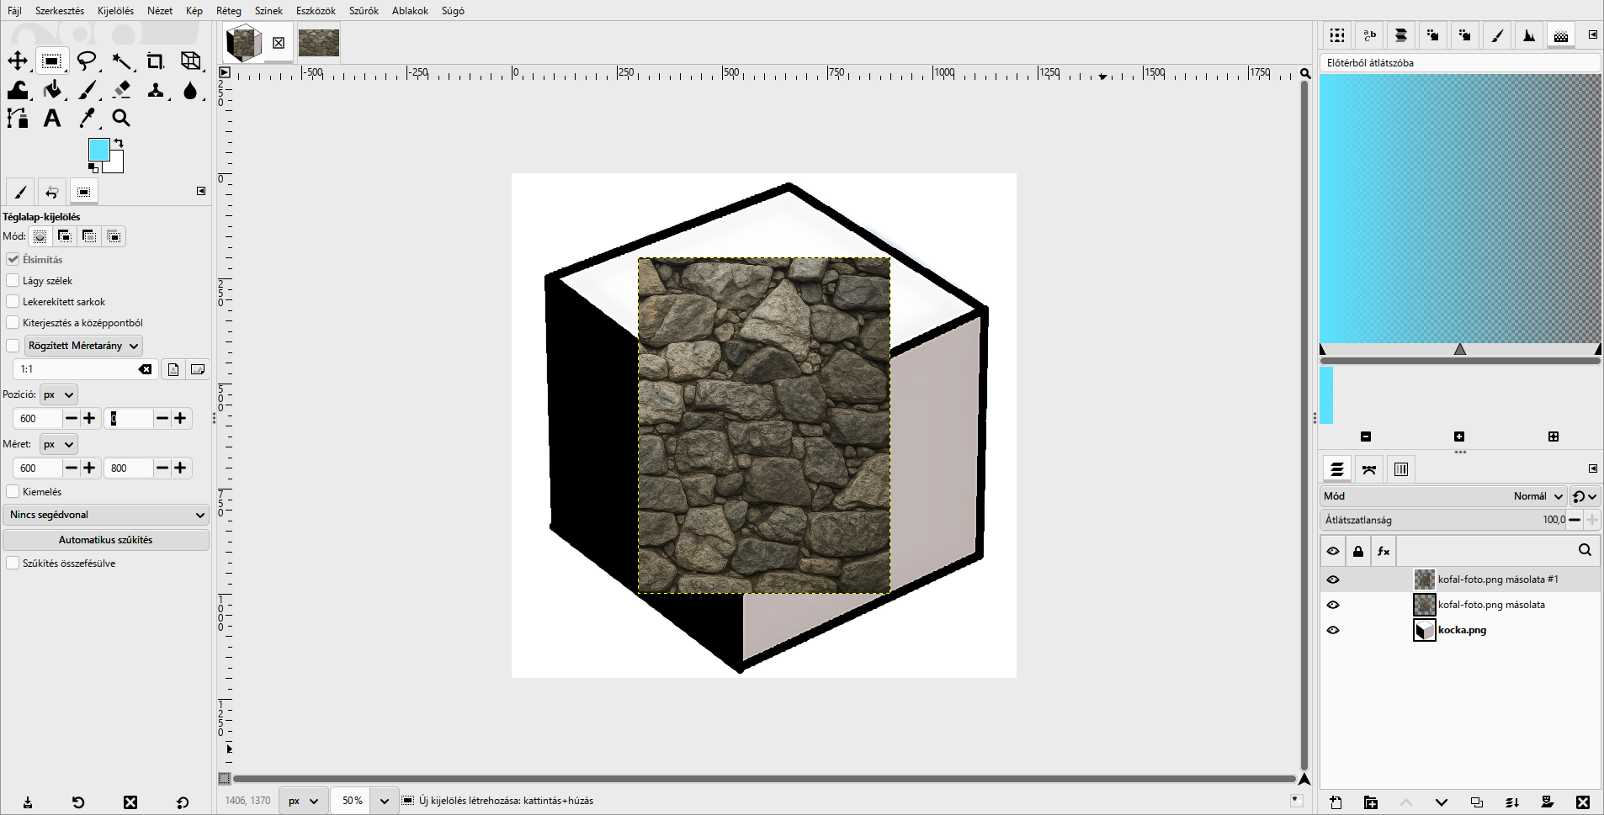The width and height of the screenshot is (1604, 815).
Task: Select the Crop tool
Action: click(156, 61)
